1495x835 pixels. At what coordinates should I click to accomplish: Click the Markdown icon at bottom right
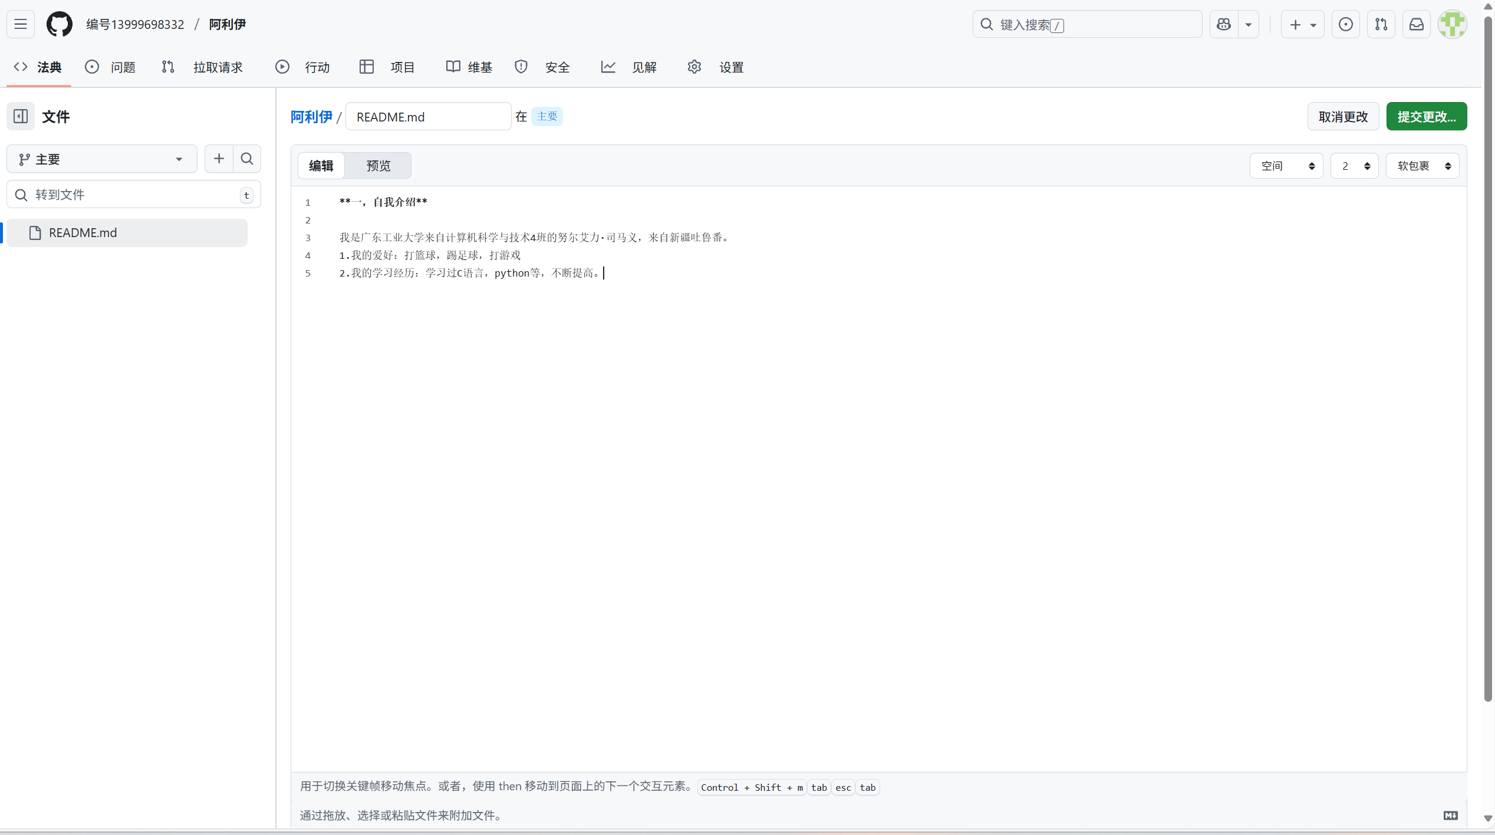point(1451,815)
